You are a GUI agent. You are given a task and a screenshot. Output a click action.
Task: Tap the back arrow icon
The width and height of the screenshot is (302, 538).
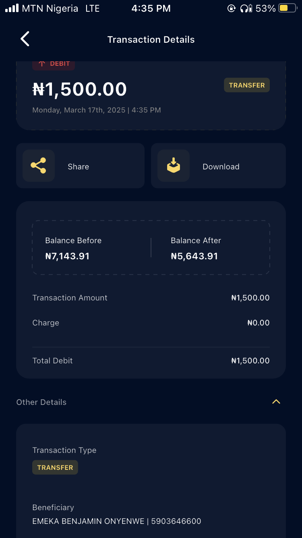pyautogui.click(x=25, y=39)
